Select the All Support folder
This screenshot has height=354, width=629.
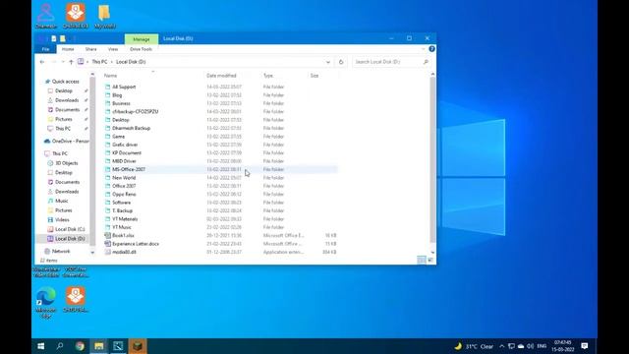pyautogui.click(x=124, y=87)
